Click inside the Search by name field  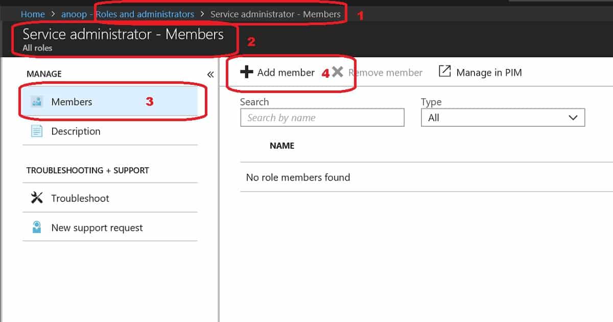coord(322,118)
